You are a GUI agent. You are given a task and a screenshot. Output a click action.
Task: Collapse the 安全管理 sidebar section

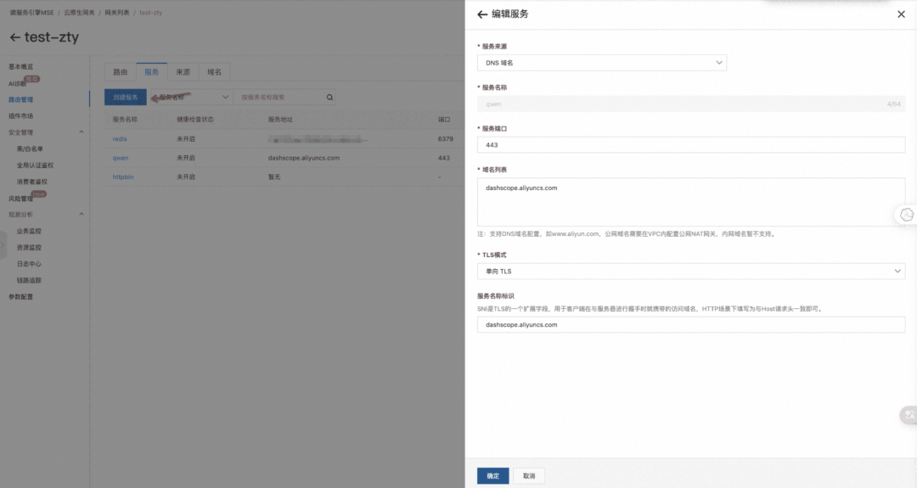coord(82,132)
